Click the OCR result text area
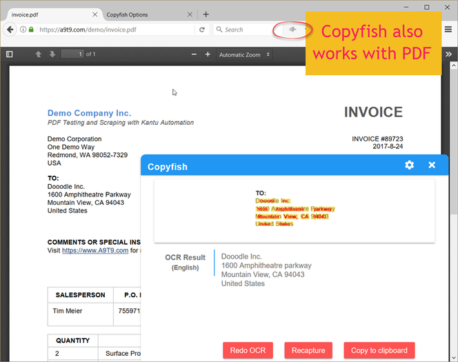 pos(266,270)
